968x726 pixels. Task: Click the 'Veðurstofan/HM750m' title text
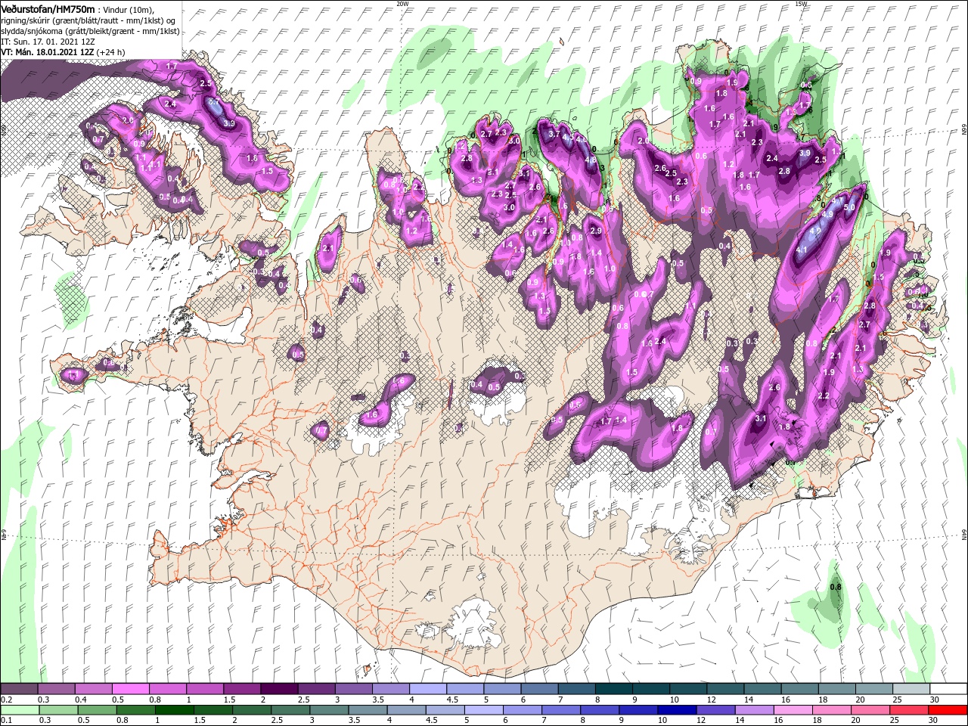tap(48, 8)
